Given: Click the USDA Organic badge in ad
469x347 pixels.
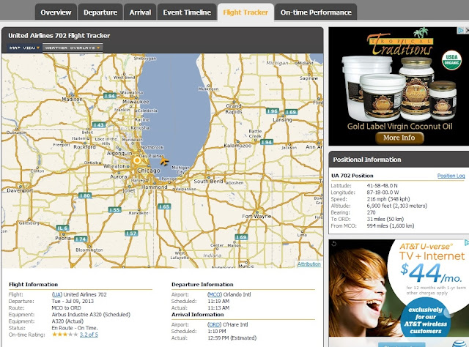Looking at the screenshot, I should (451, 61).
